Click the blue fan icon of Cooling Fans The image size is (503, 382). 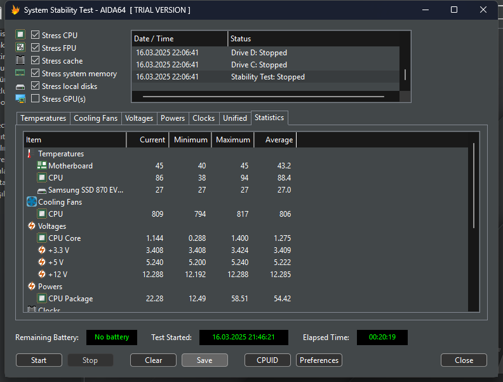[x=32, y=201]
